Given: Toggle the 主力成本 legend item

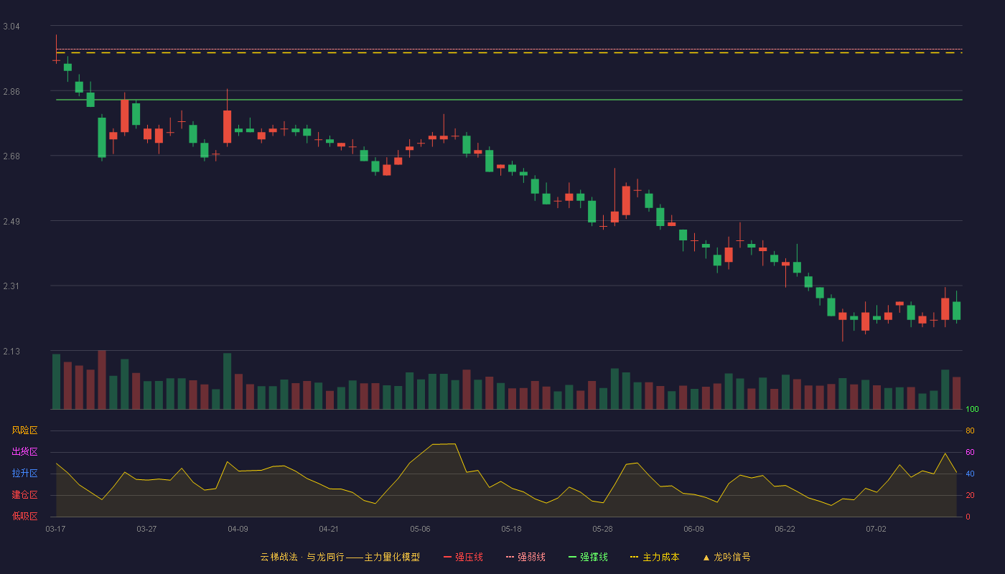Looking at the screenshot, I should 654,557.
